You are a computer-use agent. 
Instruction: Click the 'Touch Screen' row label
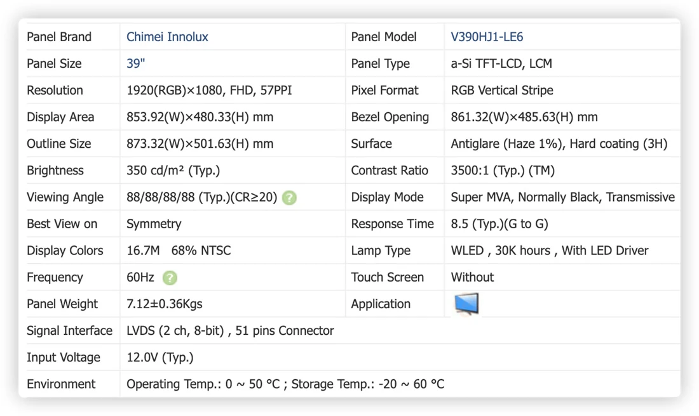(x=388, y=277)
